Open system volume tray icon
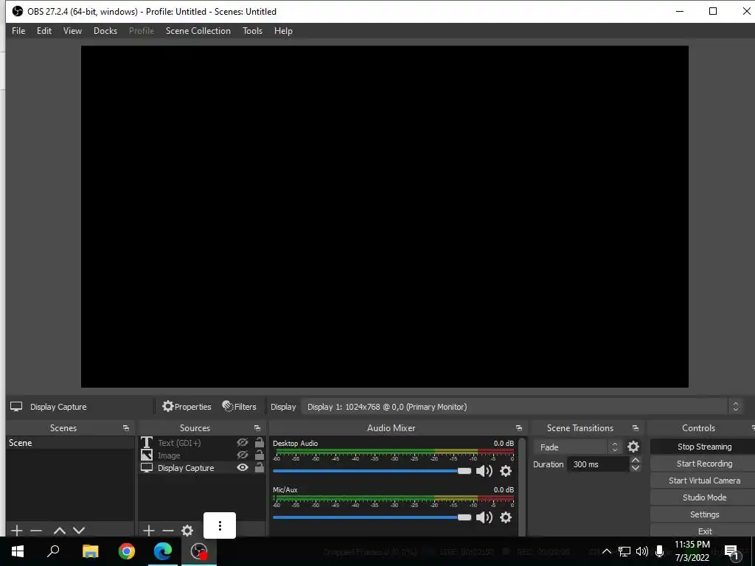The width and height of the screenshot is (755, 566). coord(642,551)
